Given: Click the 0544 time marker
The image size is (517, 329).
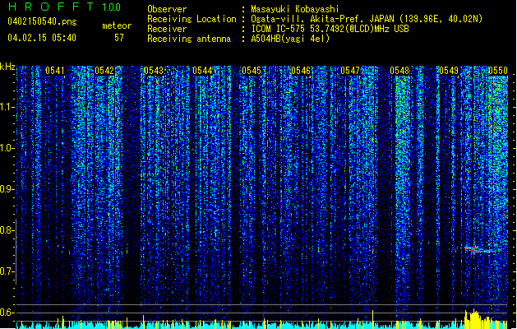Looking at the screenshot, I should 202,71.
